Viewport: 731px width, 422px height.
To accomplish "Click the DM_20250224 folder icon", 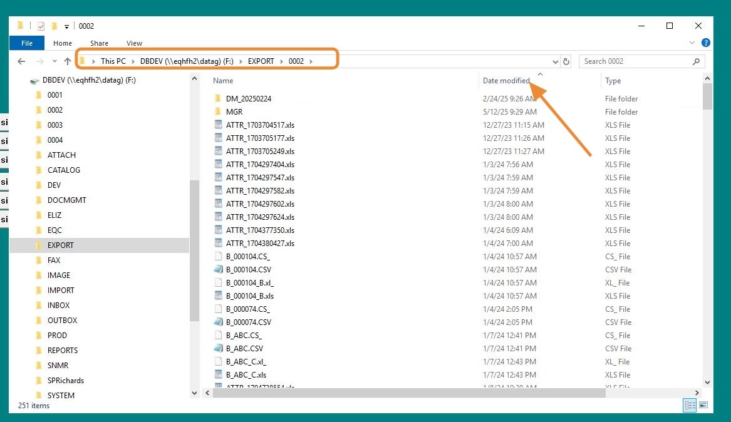I will 218,98.
